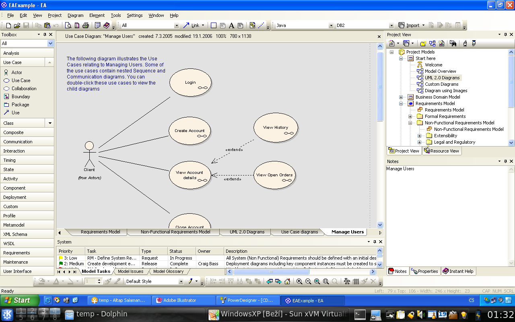Expand the Extensibility folder
Viewport: 515px width, 322px height.
[420, 136]
